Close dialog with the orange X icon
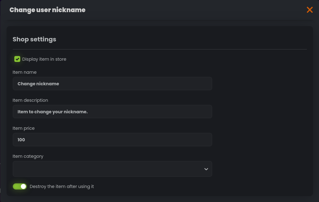 click(x=310, y=10)
